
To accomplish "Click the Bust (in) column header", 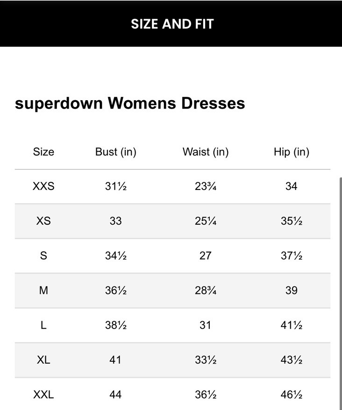I will [x=115, y=152].
